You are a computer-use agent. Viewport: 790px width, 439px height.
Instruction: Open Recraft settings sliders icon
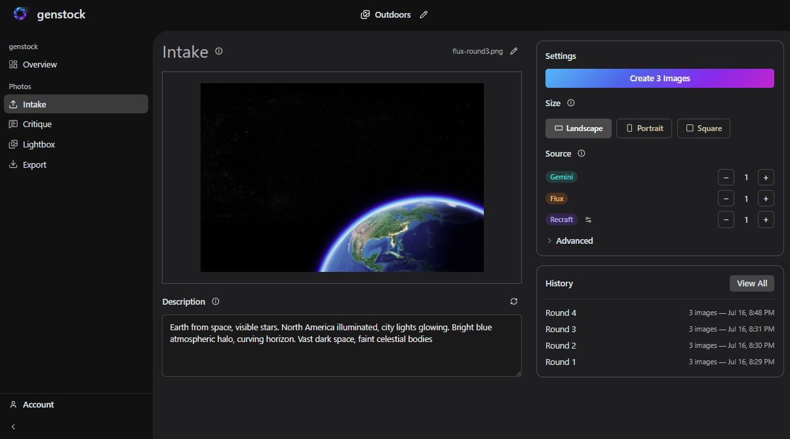point(588,220)
